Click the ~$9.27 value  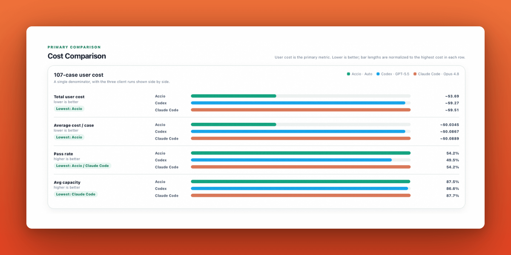(452, 103)
